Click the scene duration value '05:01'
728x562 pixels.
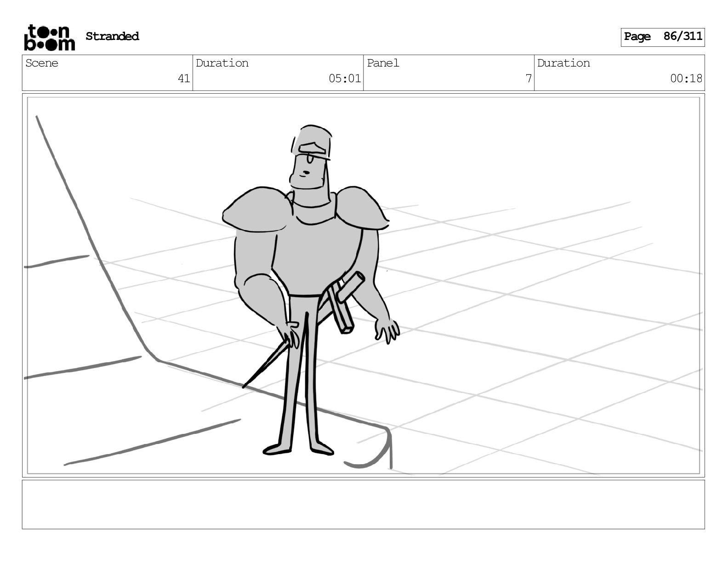tap(345, 79)
